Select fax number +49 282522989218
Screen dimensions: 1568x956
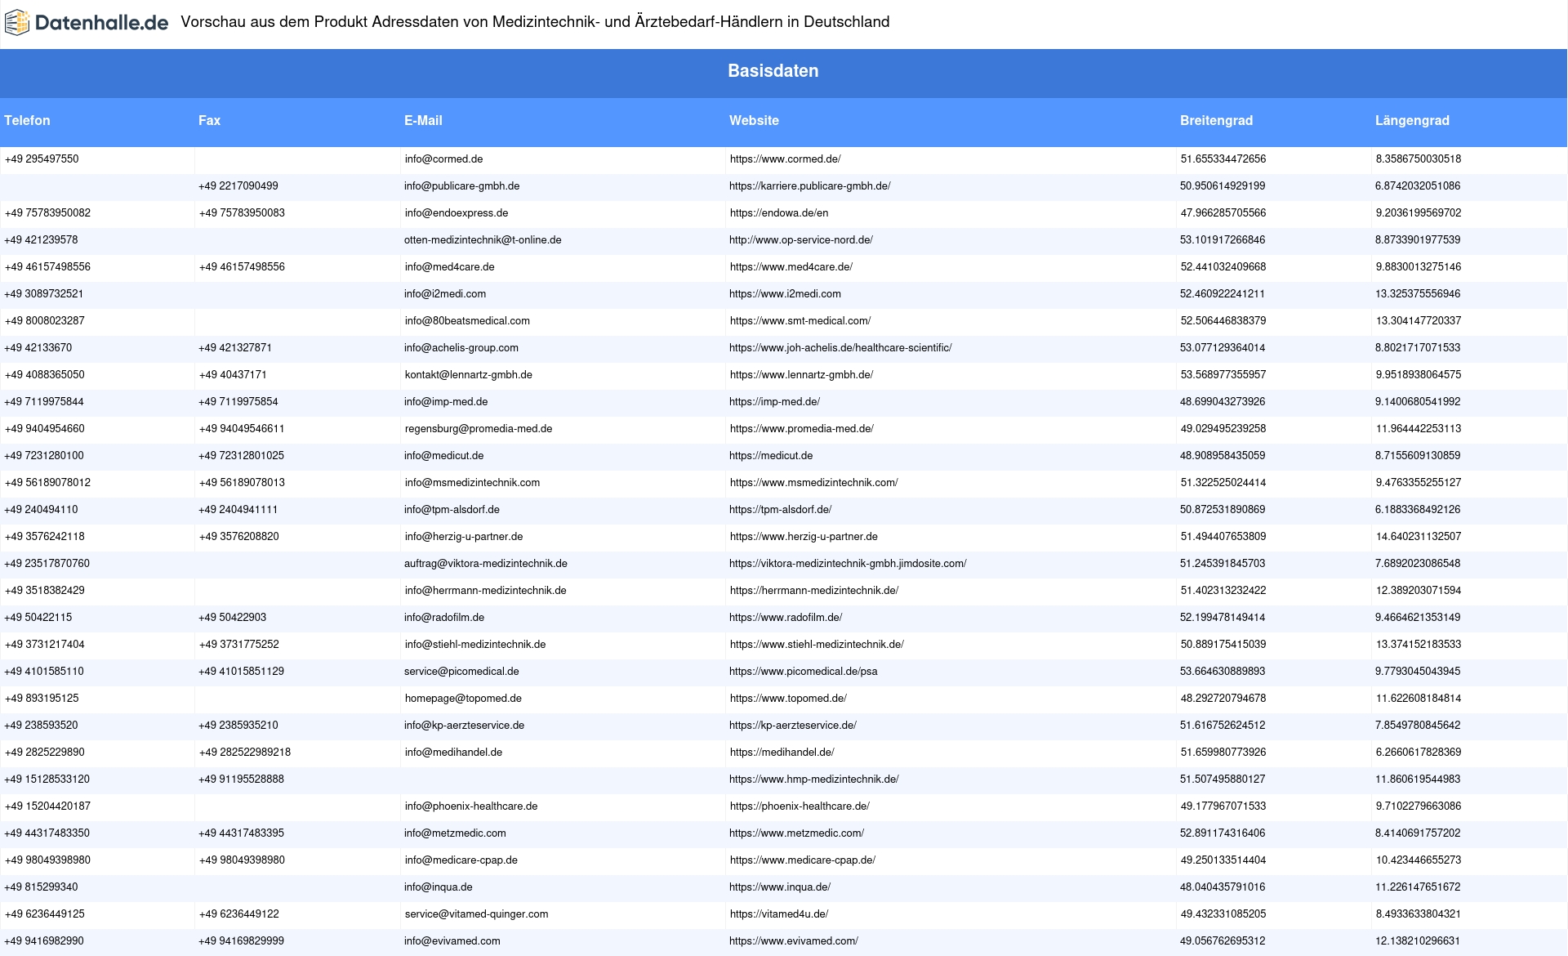pyautogui.click(x=244, y=753)
